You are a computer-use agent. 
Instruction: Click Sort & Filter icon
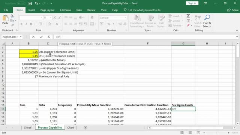point(198,18)
